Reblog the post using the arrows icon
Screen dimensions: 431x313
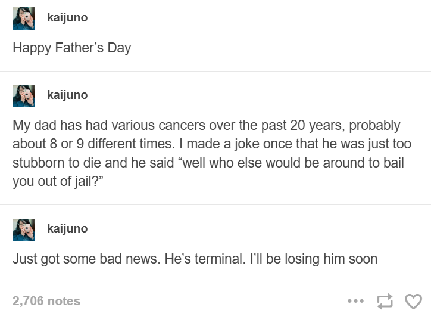(x=385, y=301)
